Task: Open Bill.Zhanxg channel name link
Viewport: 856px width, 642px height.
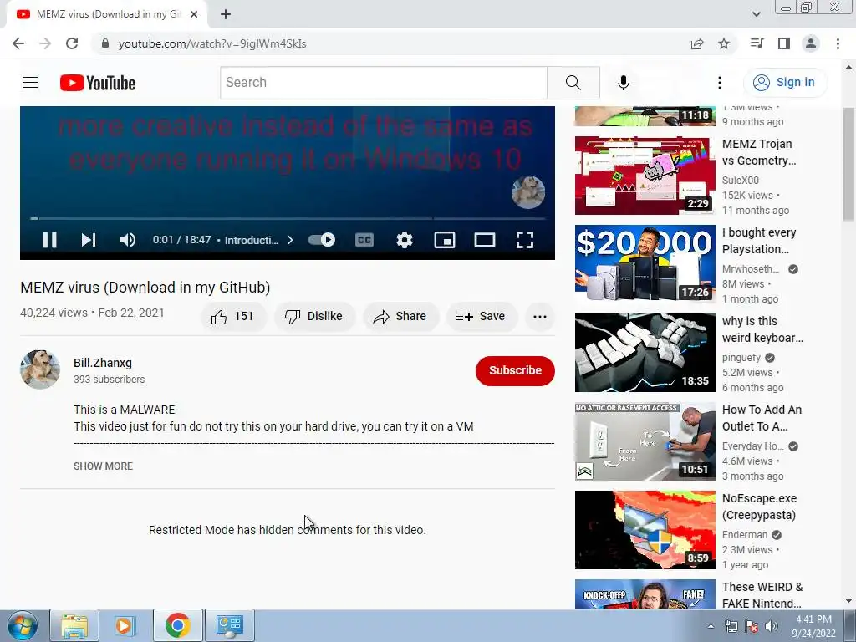Action: tap(103, 363)
